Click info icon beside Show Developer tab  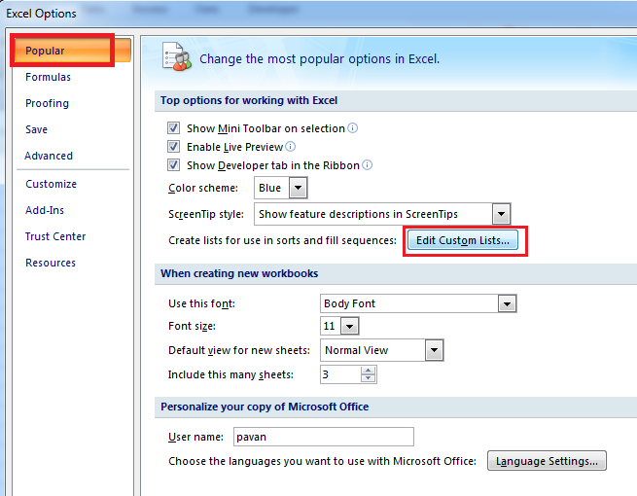[x=368, y=165]
